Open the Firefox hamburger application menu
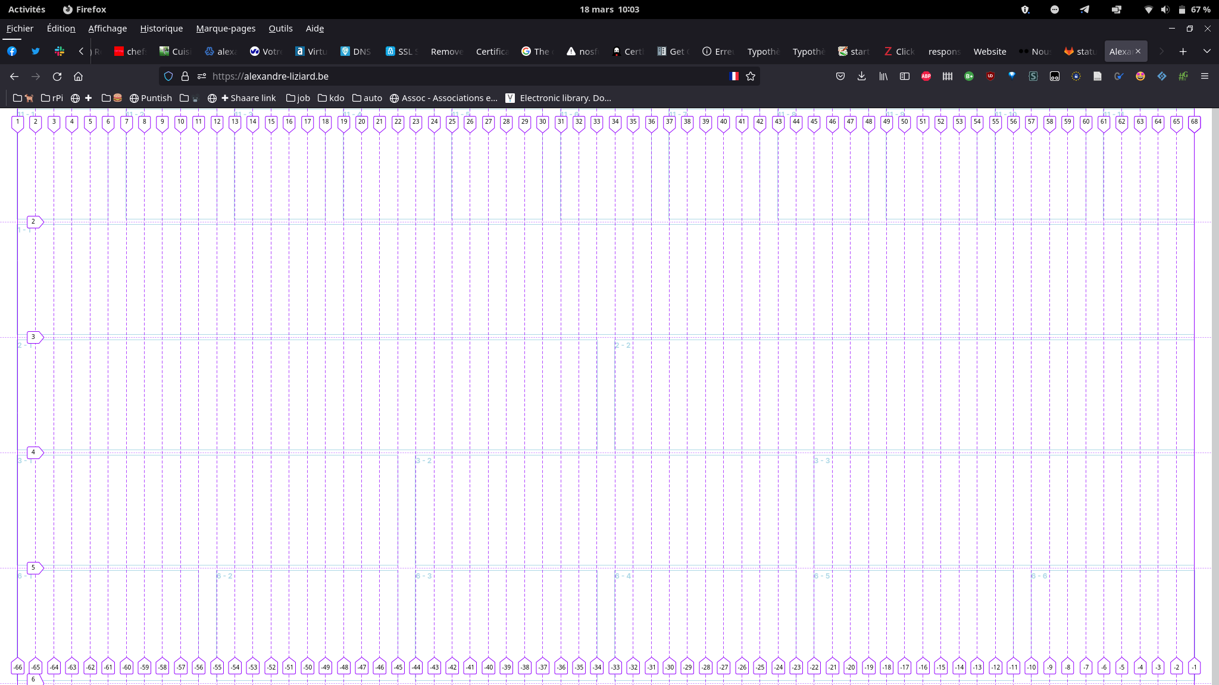The height and width of the screenshot is (685, 1219). point(1205,76)
